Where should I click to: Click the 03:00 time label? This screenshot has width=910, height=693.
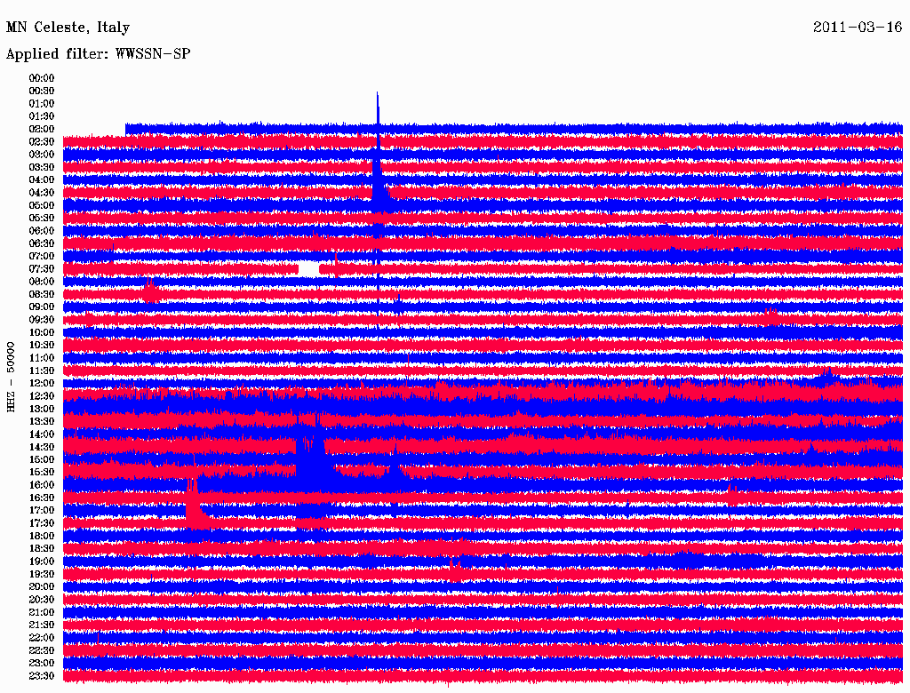pyautogui.click(x=41, y=155)
